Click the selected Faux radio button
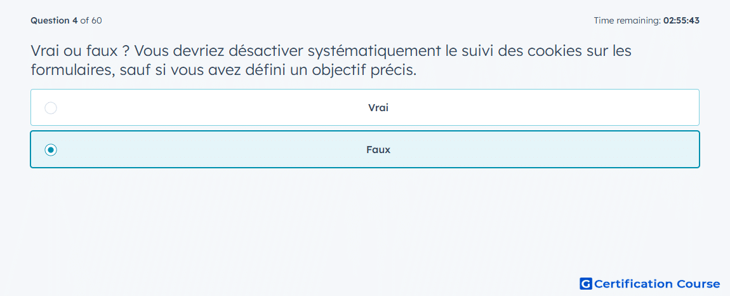The width and height of the screenshot is (730, 296). point(51,150)
